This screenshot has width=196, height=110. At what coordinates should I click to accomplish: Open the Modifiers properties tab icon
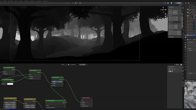pyautogui.click(x=185, y=56)
